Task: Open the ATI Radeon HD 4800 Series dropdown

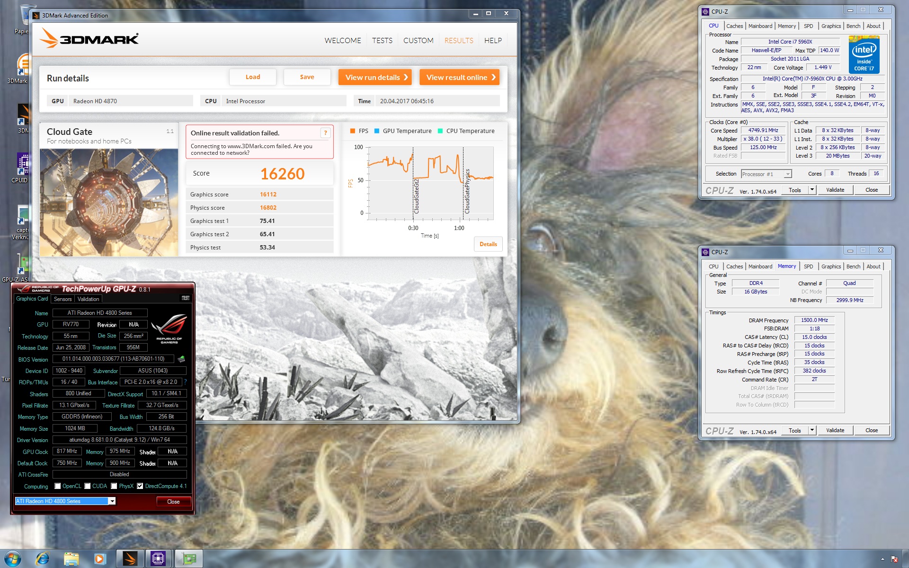Action: click(x=112, y=501)
